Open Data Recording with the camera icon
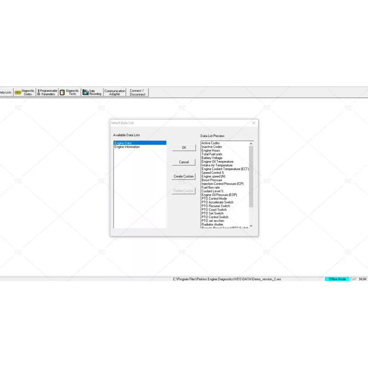 pos(91,92)
